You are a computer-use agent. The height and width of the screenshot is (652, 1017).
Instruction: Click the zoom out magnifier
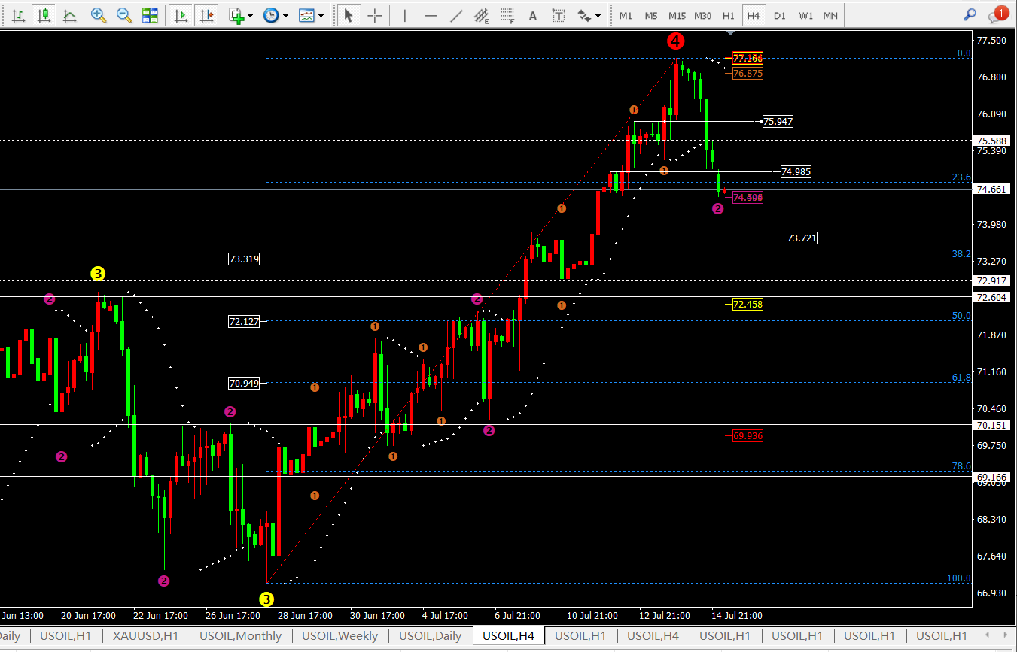click(124, 15)
